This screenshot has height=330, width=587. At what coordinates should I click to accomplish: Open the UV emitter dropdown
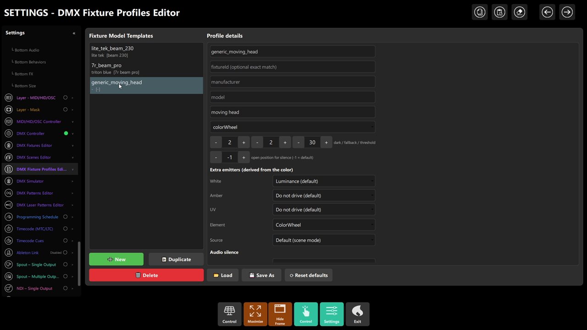coord(324,209)
